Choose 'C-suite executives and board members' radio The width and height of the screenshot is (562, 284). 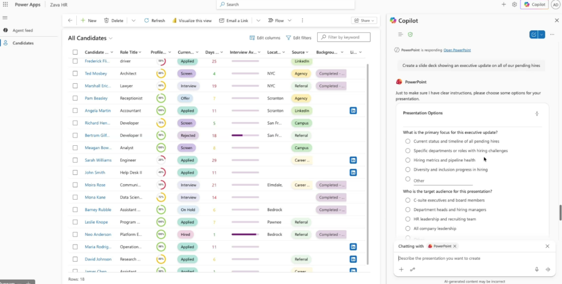point(407,201)
